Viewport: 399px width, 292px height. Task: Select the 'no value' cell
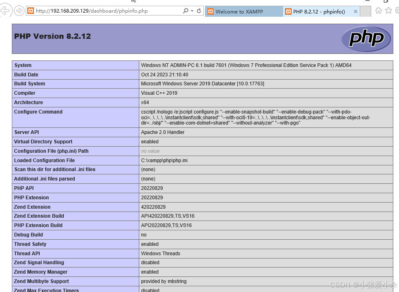tap(150, 151)
